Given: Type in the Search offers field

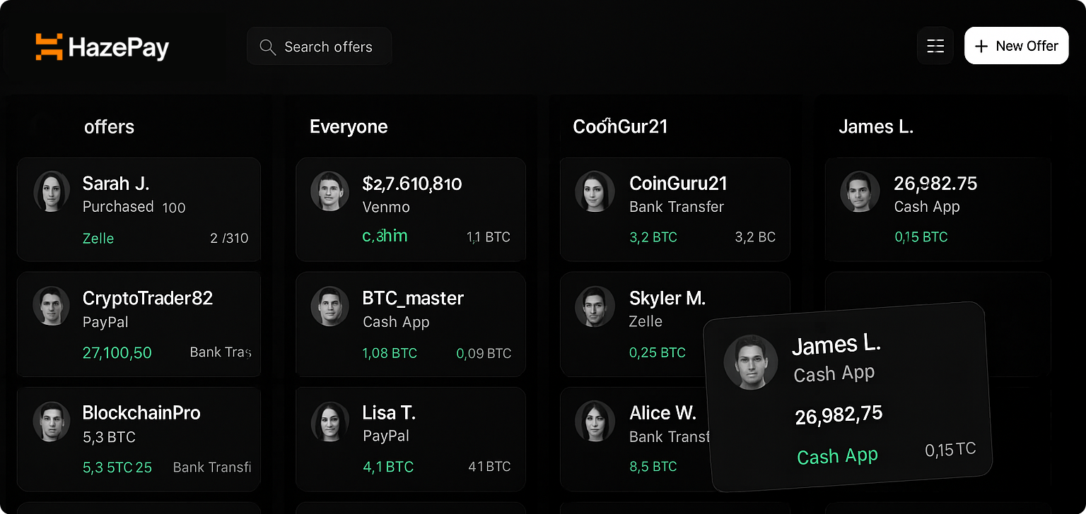Looking at the screenshot, I should click(328, 47).
